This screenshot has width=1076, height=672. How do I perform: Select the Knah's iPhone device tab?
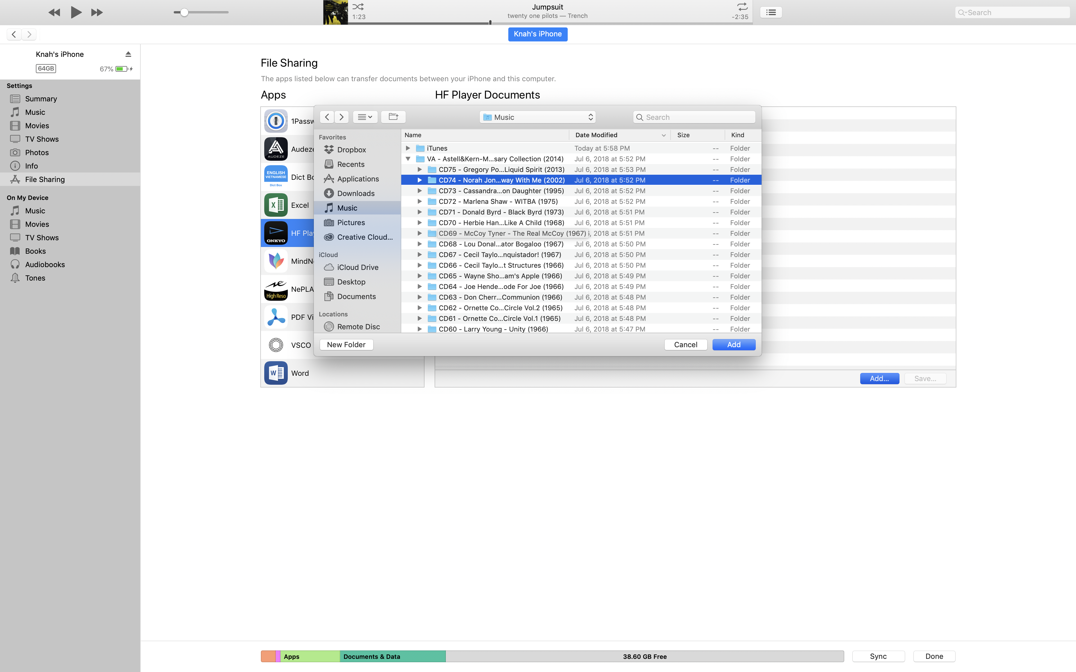537,34
